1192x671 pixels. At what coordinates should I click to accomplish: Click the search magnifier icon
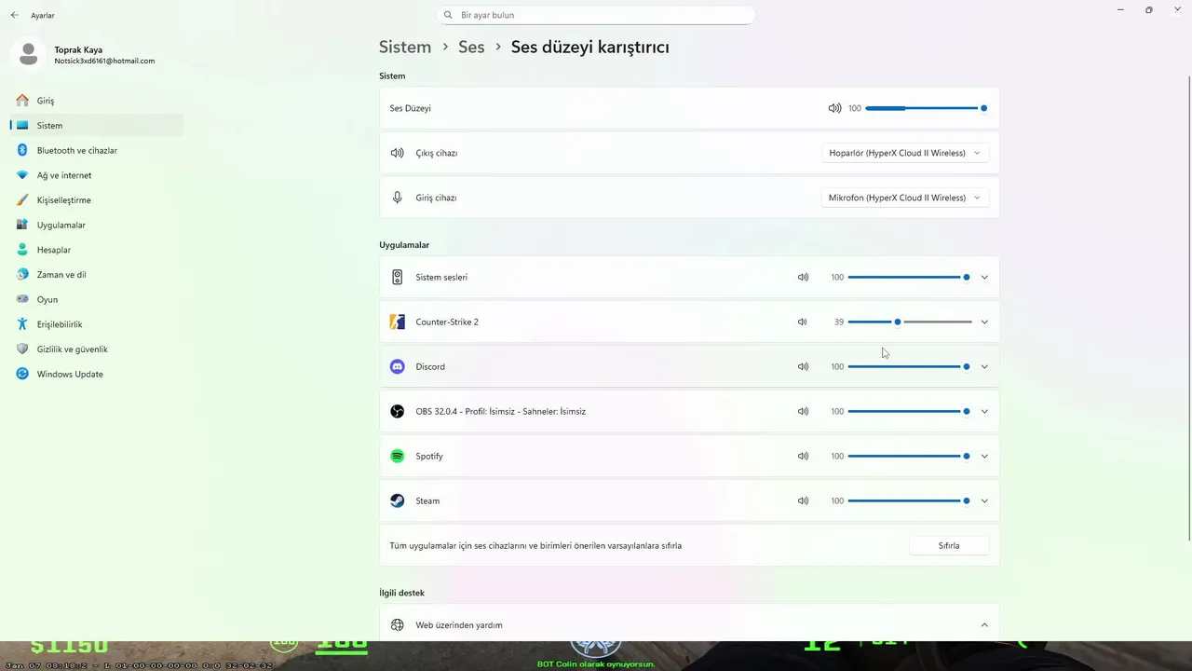(449, 15)
